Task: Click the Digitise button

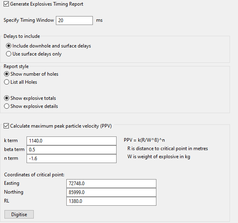Action: (x=19, y=214)
